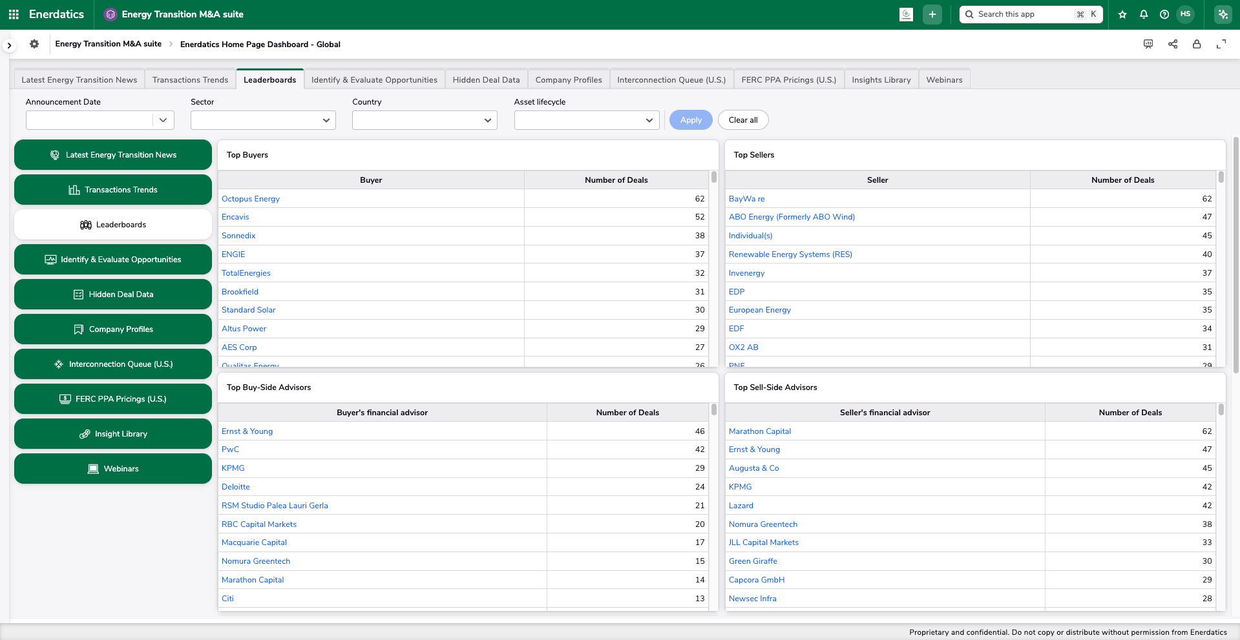Open the Country dropdown
The width and height of the screenshot is (1240, 640).
425,120
